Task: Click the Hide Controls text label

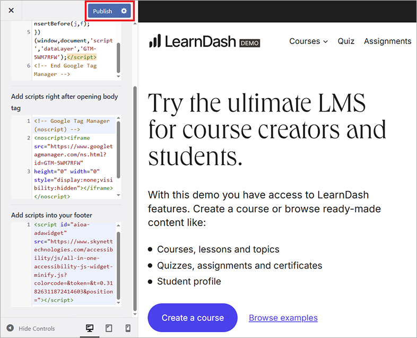Action: click(37, 328)
